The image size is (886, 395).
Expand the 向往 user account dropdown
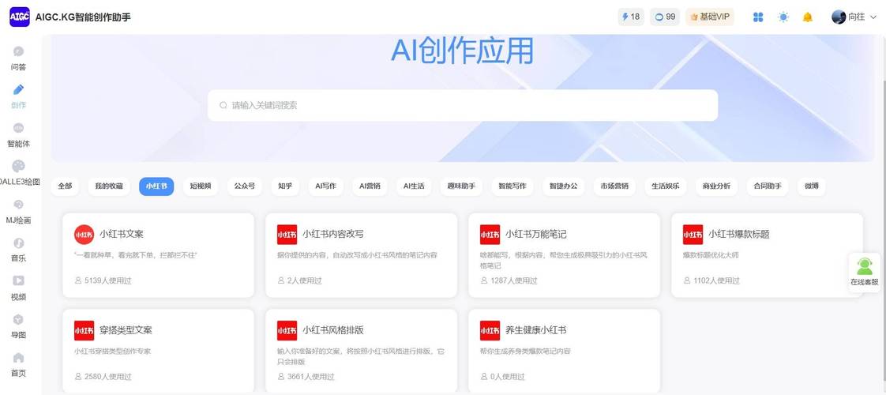tap(854, 17)
